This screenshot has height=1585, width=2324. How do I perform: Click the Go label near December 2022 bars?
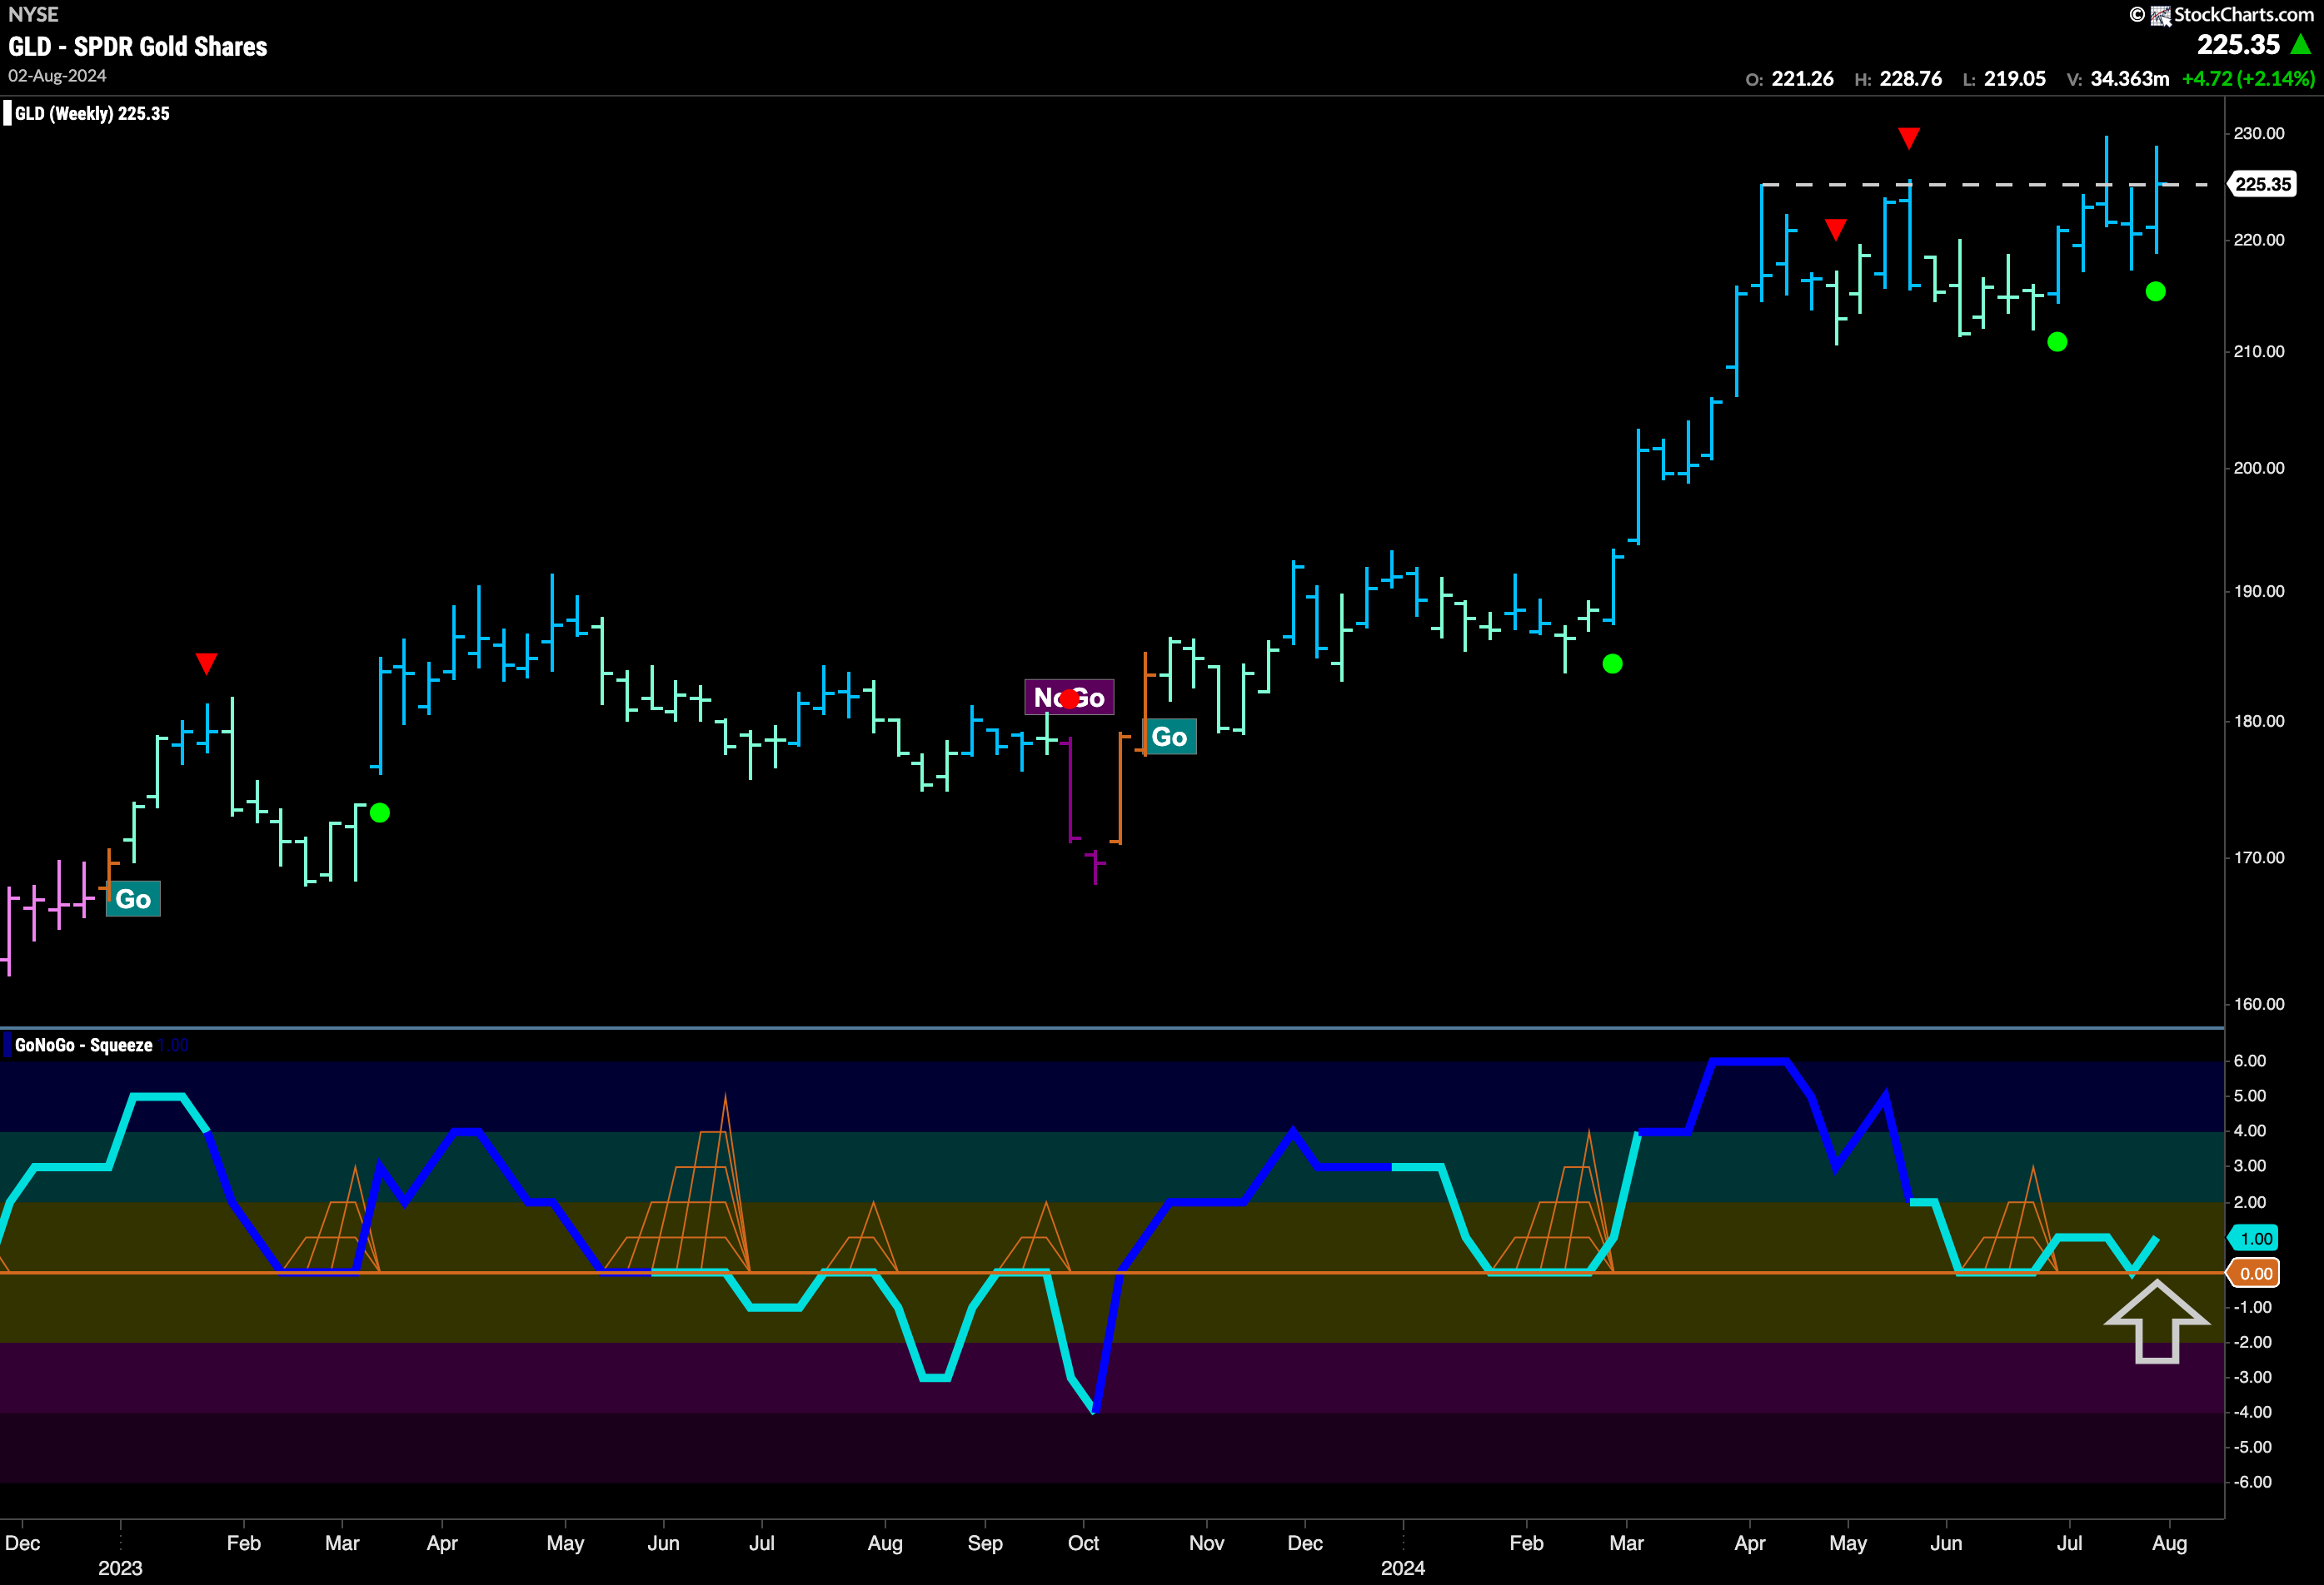(133, 899)
